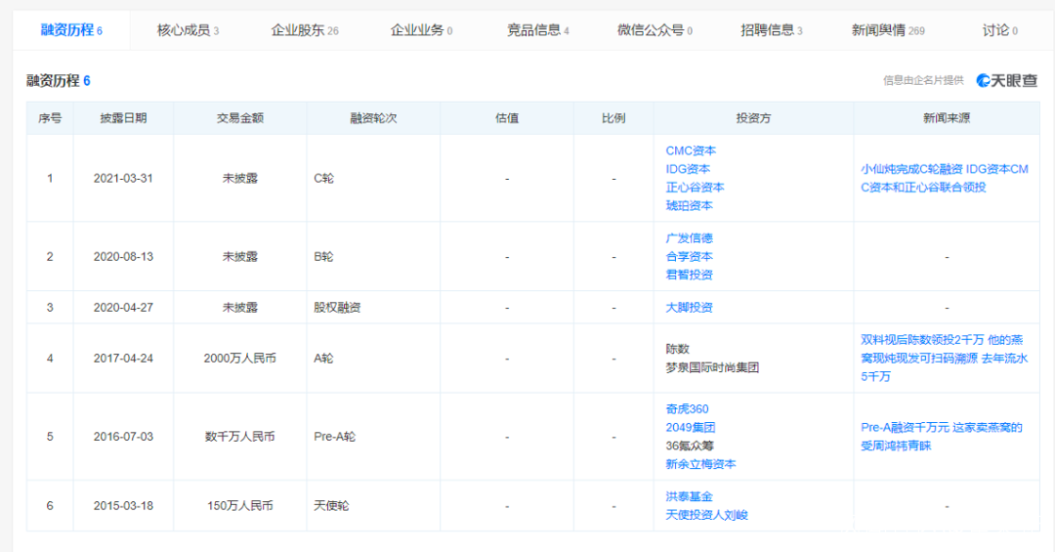Open the 招聘信息 tab

(771, 30)
